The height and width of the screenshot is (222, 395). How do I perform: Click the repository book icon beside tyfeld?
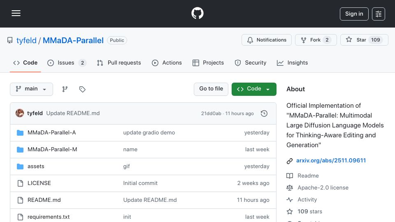(x=10, y=40)
